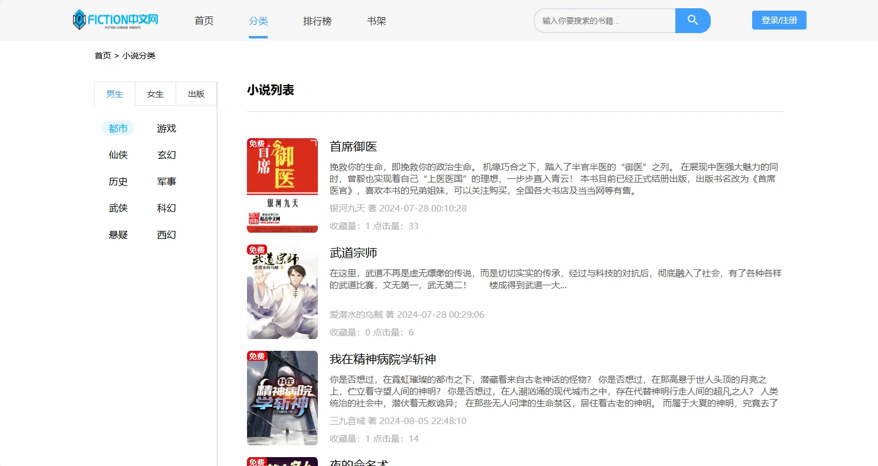Click the book search input field
This screenshot has height=466, width=878.
click(x=604, y=21)
